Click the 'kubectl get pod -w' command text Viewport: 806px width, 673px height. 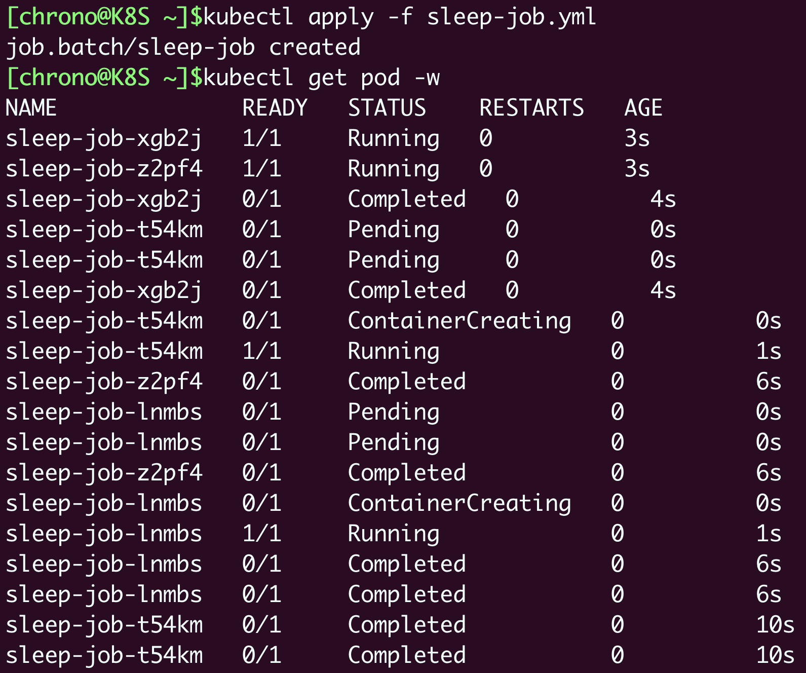tap(321, 78)
